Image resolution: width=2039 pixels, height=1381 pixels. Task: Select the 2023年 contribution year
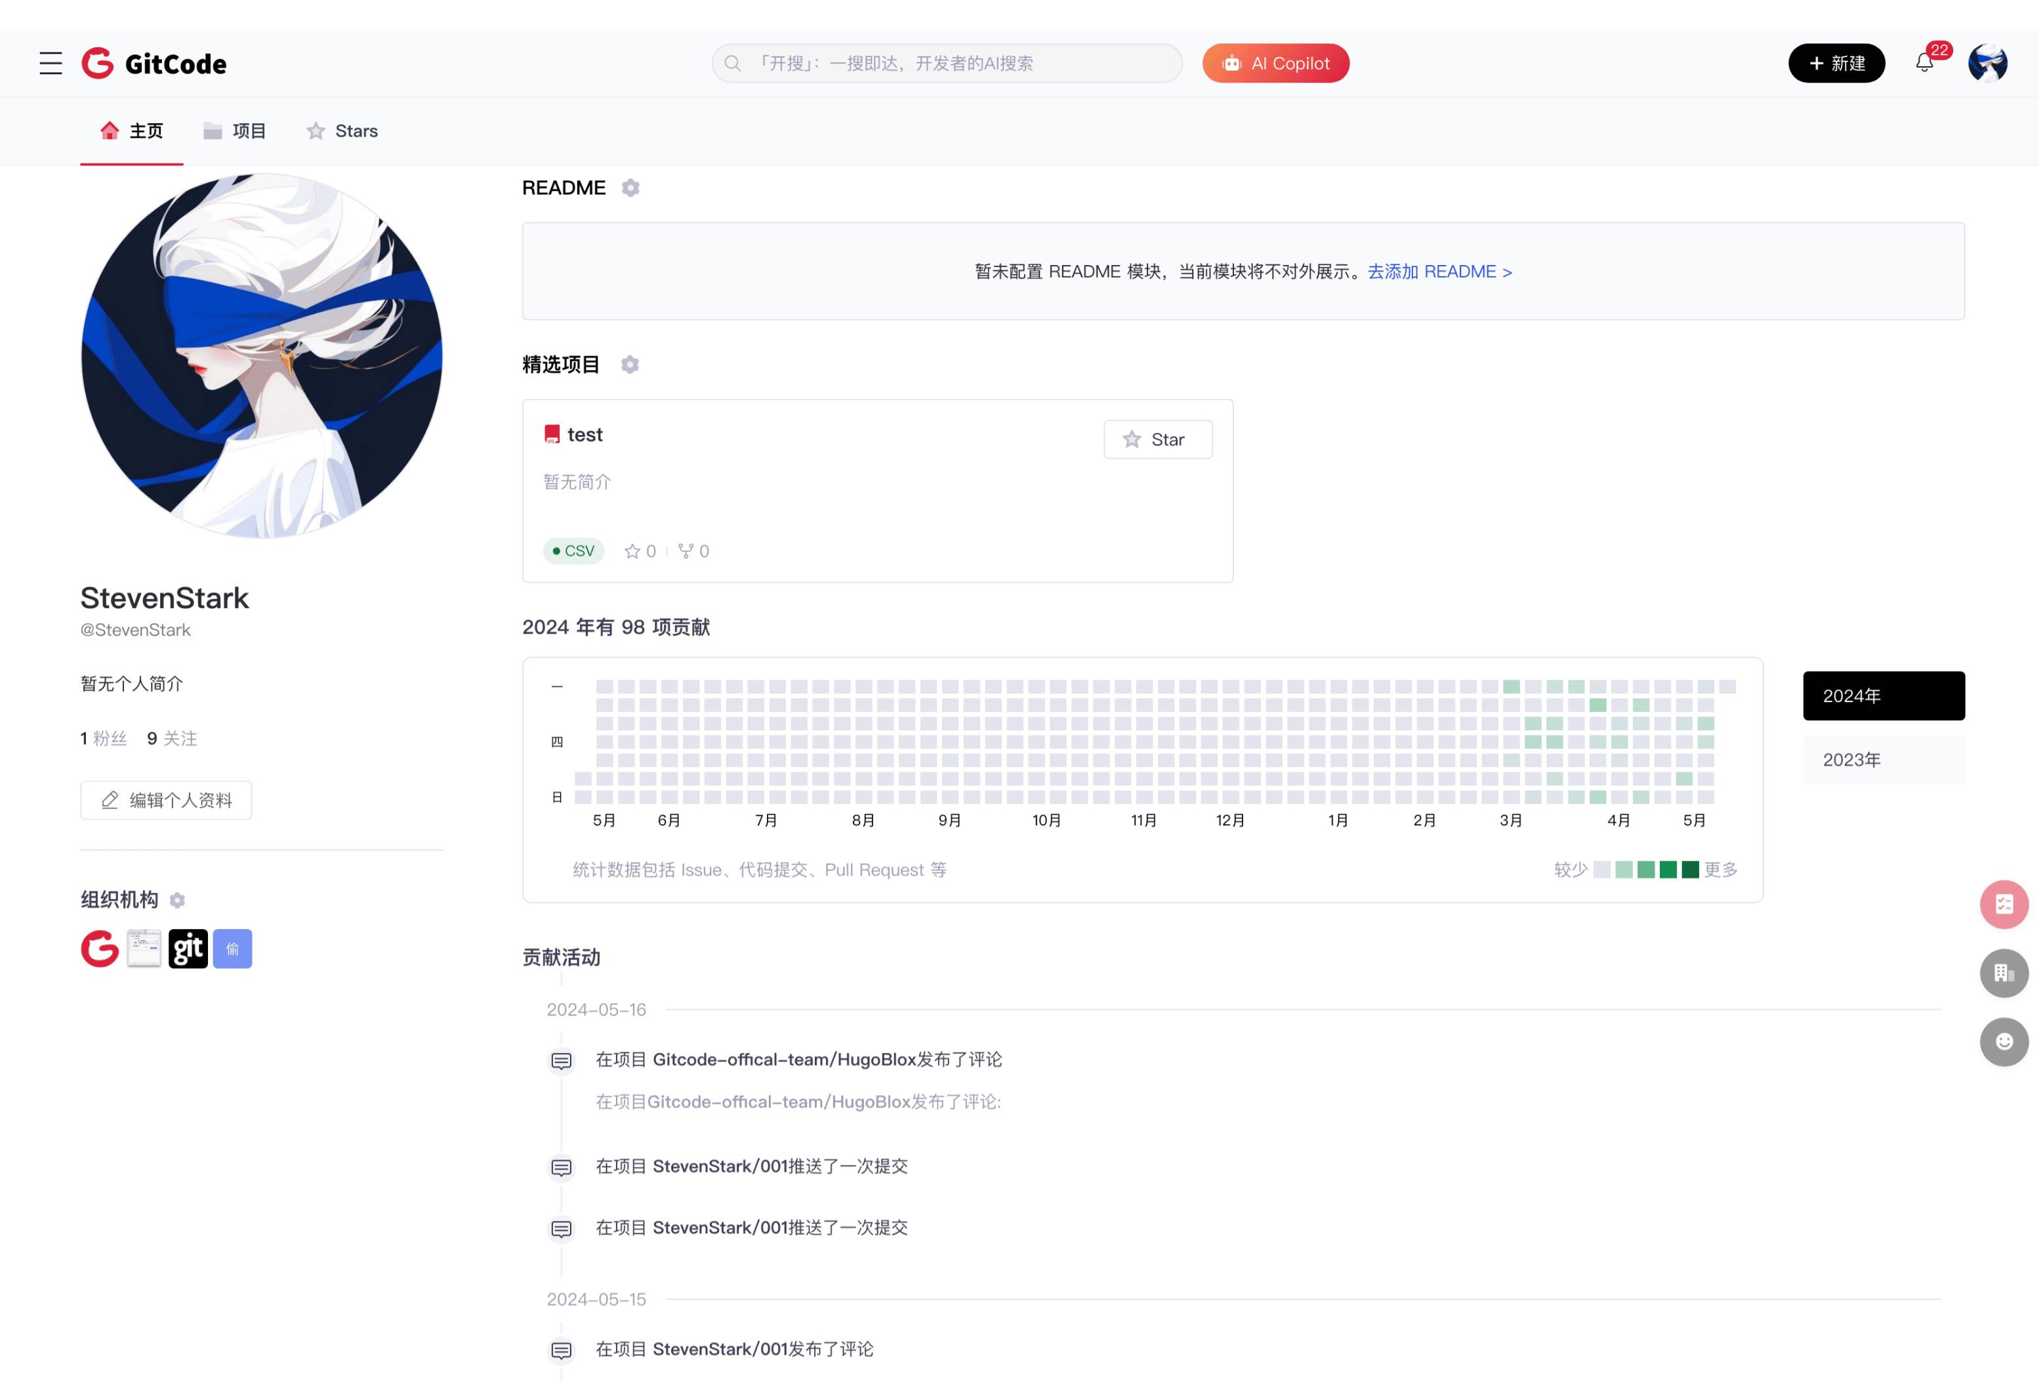tap(1883, 760)
